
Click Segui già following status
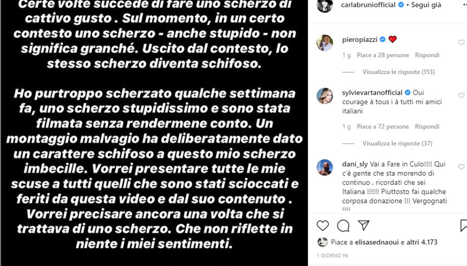[425, 5]
